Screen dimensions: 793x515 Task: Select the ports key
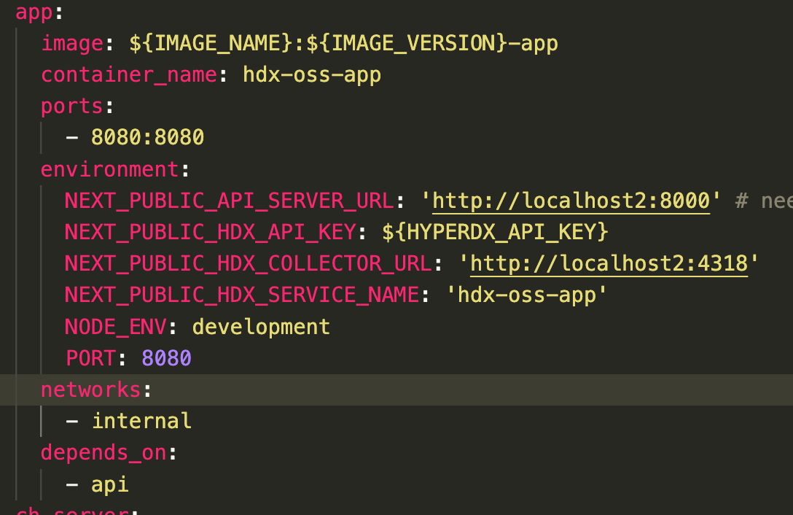click(71, 106)
